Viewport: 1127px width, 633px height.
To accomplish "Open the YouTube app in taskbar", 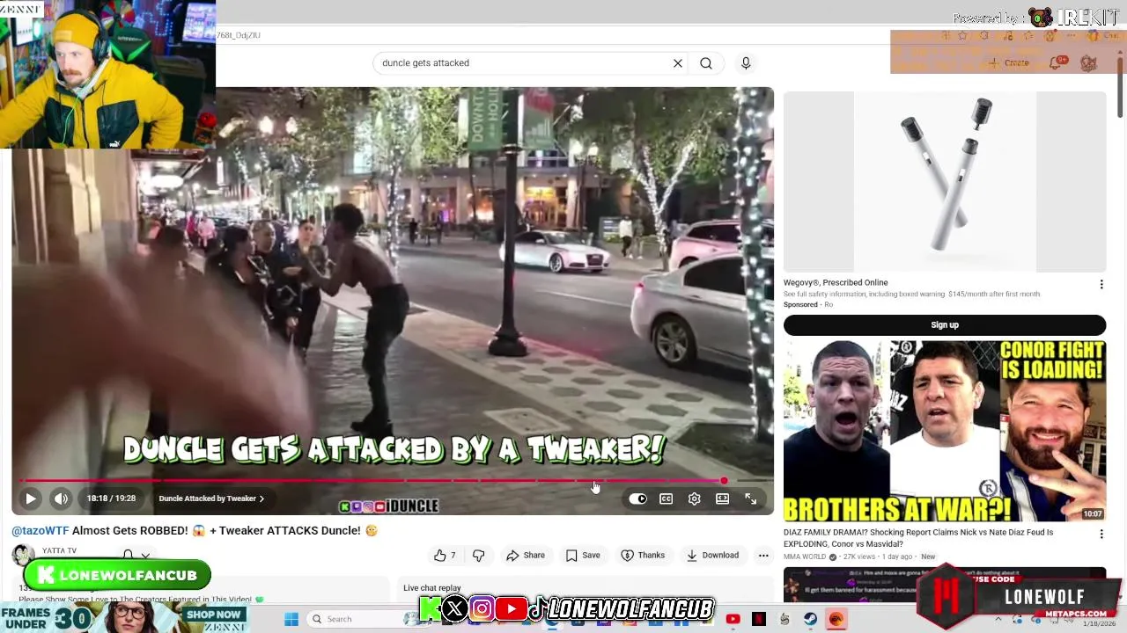I will click(733, 619).
